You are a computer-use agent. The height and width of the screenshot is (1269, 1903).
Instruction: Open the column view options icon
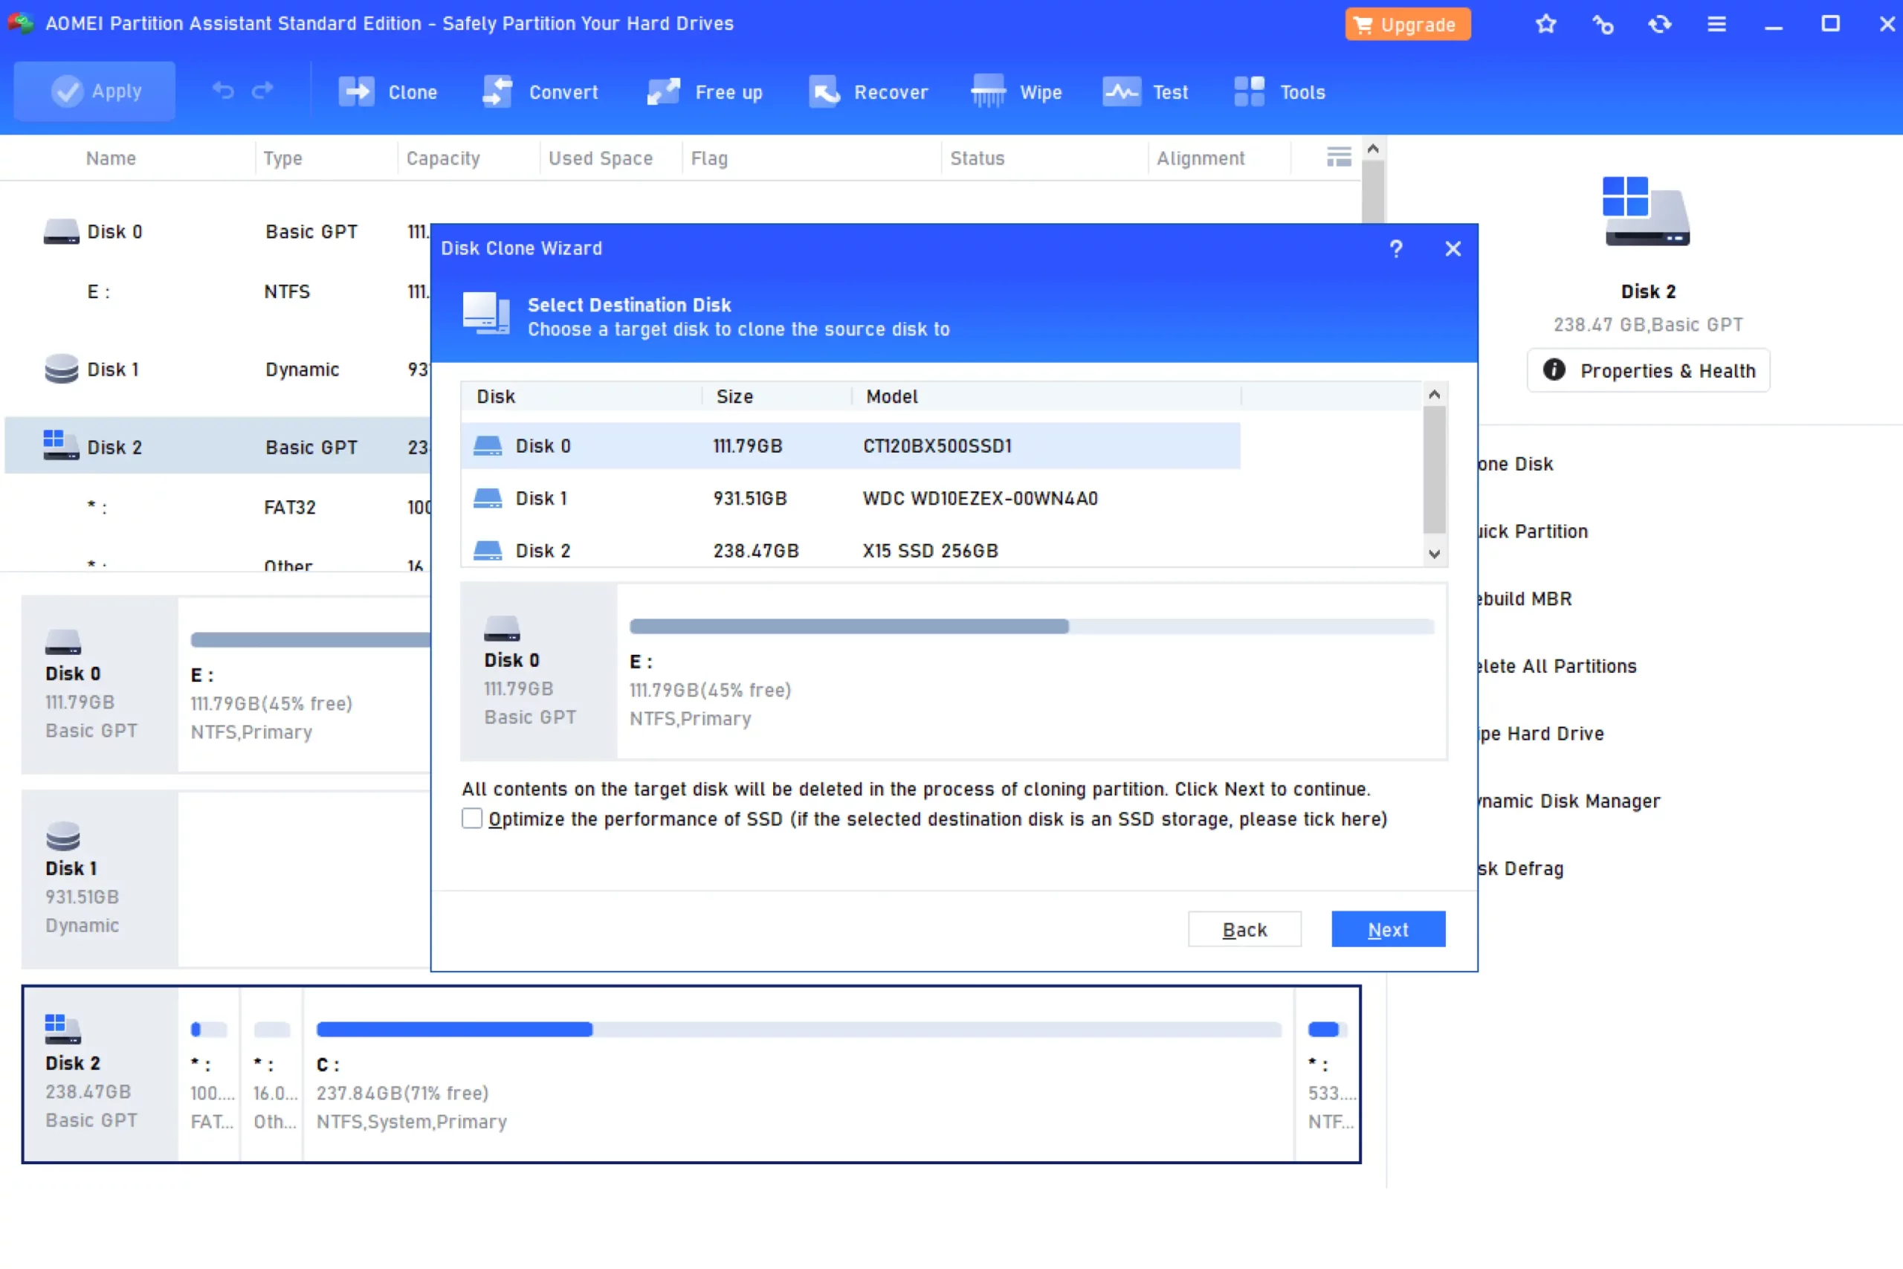point(1338,157)
